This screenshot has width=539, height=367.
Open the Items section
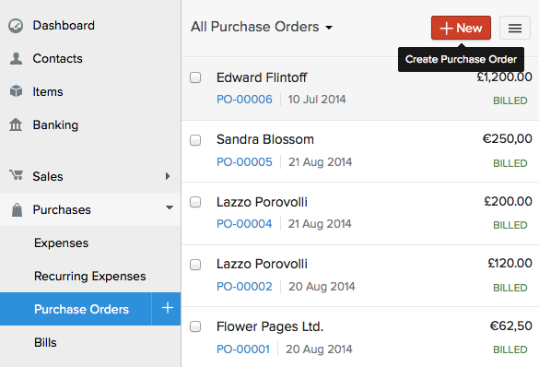(x=48, y=92)
